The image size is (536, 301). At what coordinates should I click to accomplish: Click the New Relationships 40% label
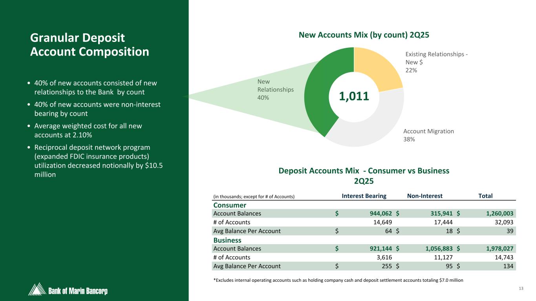click(275, 89)
